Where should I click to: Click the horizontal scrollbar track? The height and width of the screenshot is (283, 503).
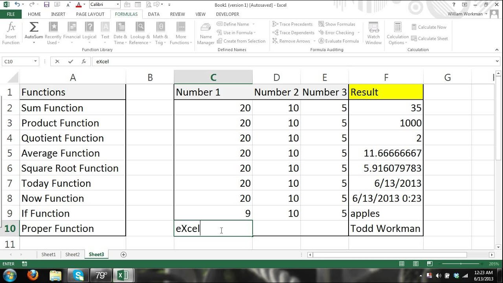[x=477, y=255]
